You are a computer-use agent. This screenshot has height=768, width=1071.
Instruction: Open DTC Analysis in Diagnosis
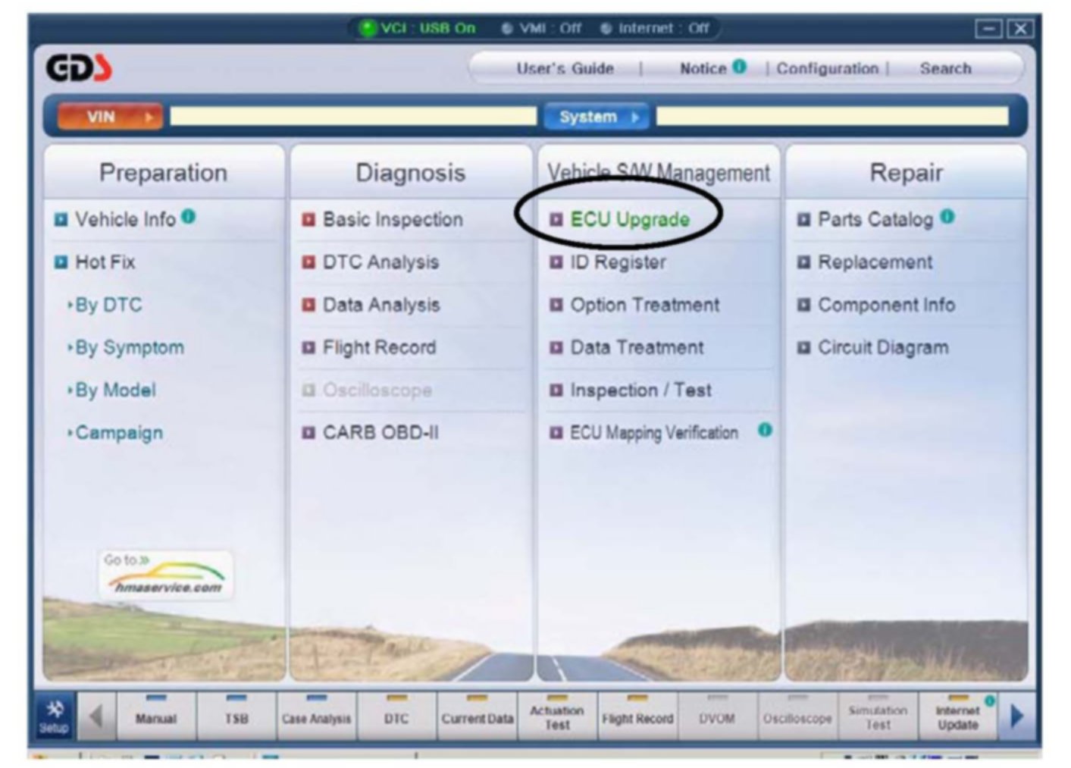point(380,262)
